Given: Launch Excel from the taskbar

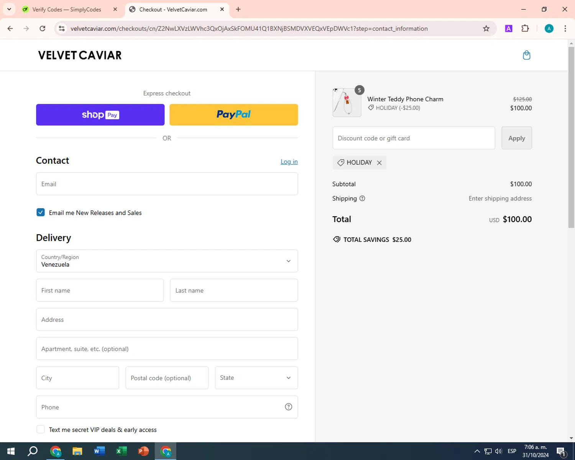Looking at the screenshot, I should [x=122, y=451].
